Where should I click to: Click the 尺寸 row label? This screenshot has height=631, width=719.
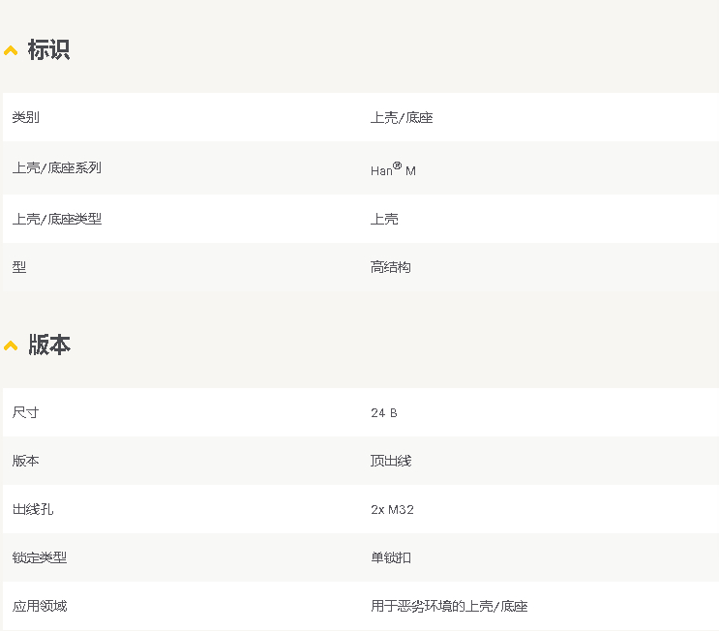tap(26, 412)
